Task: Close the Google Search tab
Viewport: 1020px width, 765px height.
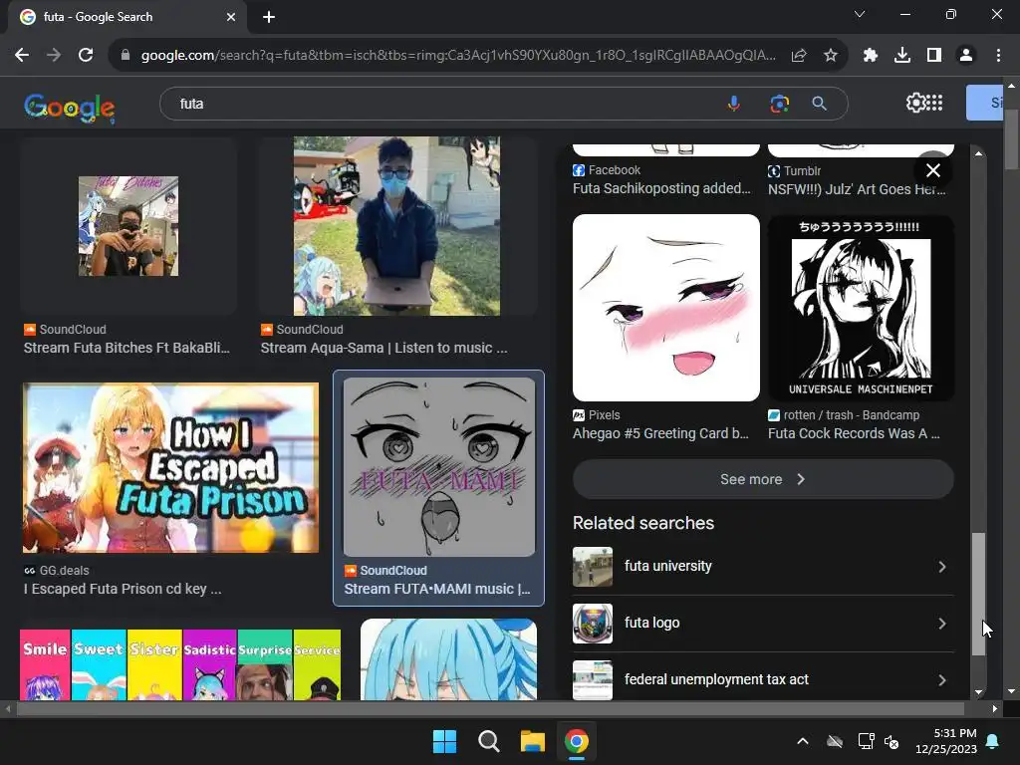Action: click(231, 17)
